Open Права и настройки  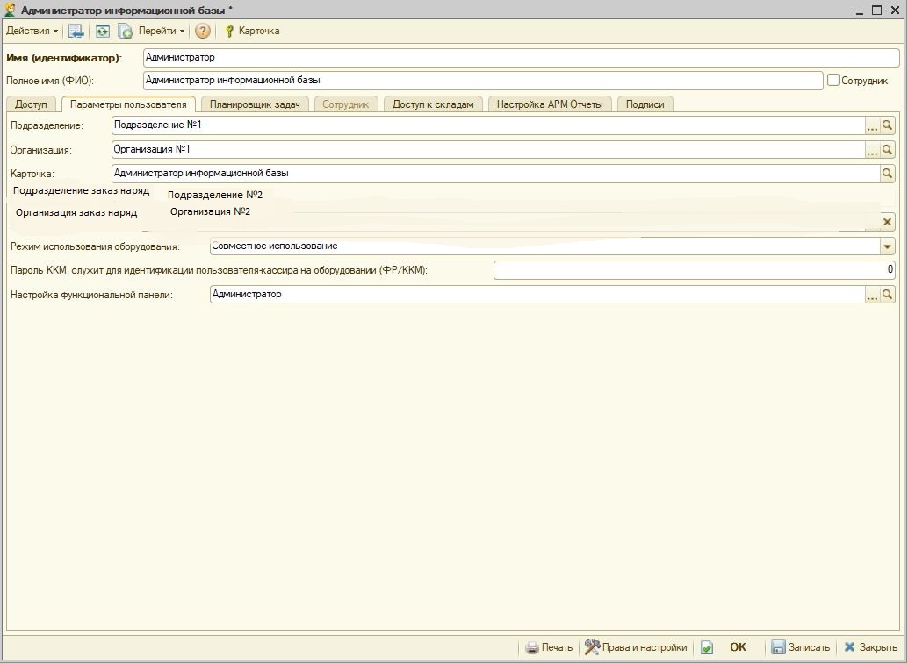(x=636, y=647)
